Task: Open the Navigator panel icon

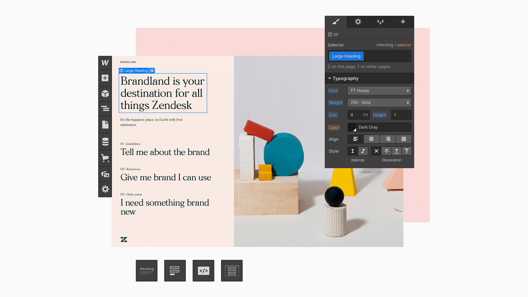Action: [x=105, y=109]
